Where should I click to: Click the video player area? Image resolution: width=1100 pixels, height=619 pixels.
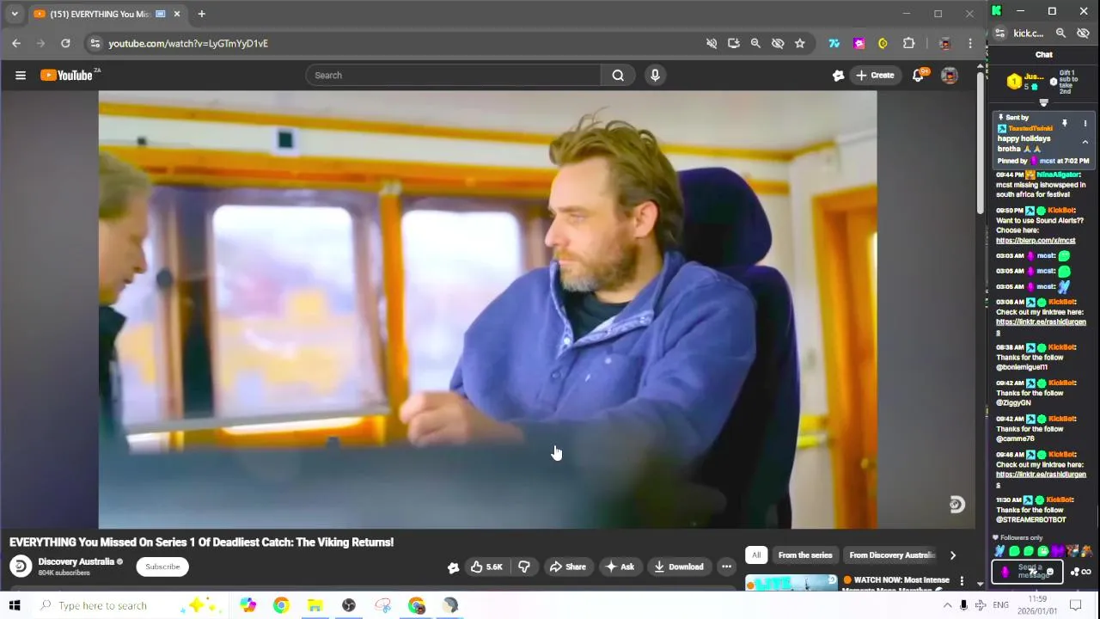point(487,309)
